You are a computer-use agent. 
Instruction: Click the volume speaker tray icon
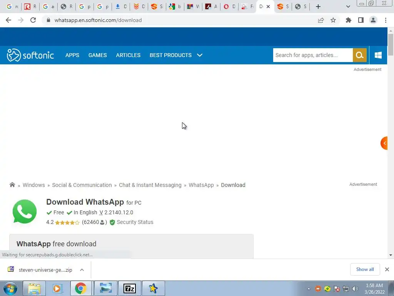[x=355, y=289]
